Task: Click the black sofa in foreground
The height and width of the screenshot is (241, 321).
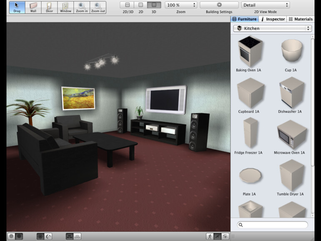Action: point(58,160)
